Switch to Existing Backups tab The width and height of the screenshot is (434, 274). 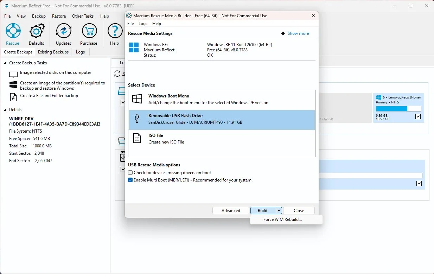53,52
